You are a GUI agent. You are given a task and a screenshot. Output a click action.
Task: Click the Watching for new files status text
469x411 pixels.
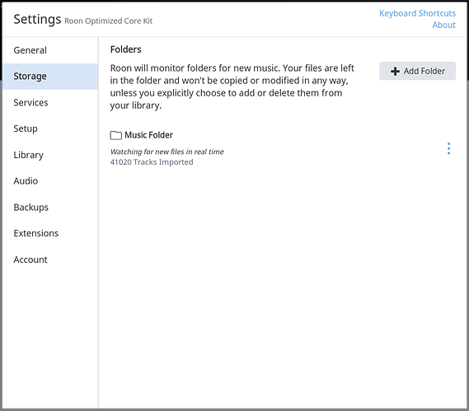pyautogui.click(x=166, y=152)
